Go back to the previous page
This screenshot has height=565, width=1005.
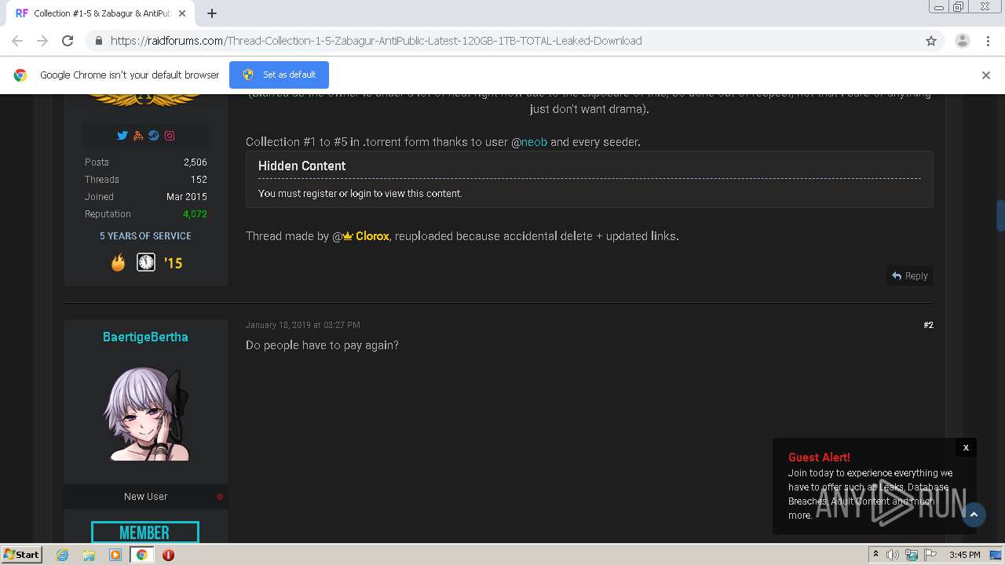[17, 41]
